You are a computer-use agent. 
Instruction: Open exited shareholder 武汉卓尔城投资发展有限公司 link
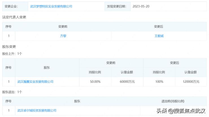pyautogui.click(x=37, y=110)
